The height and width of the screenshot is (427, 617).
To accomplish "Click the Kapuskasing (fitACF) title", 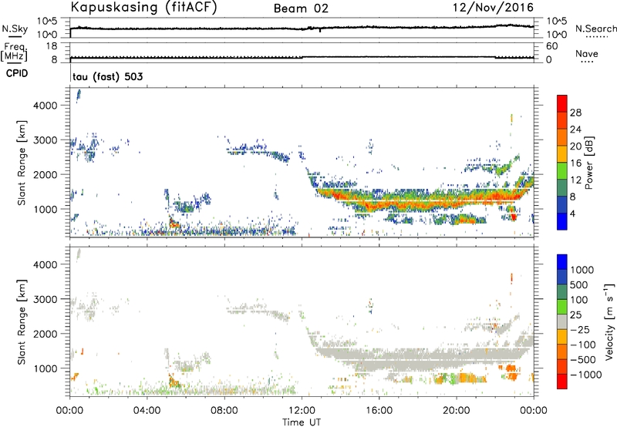I will tap(143, 8).
